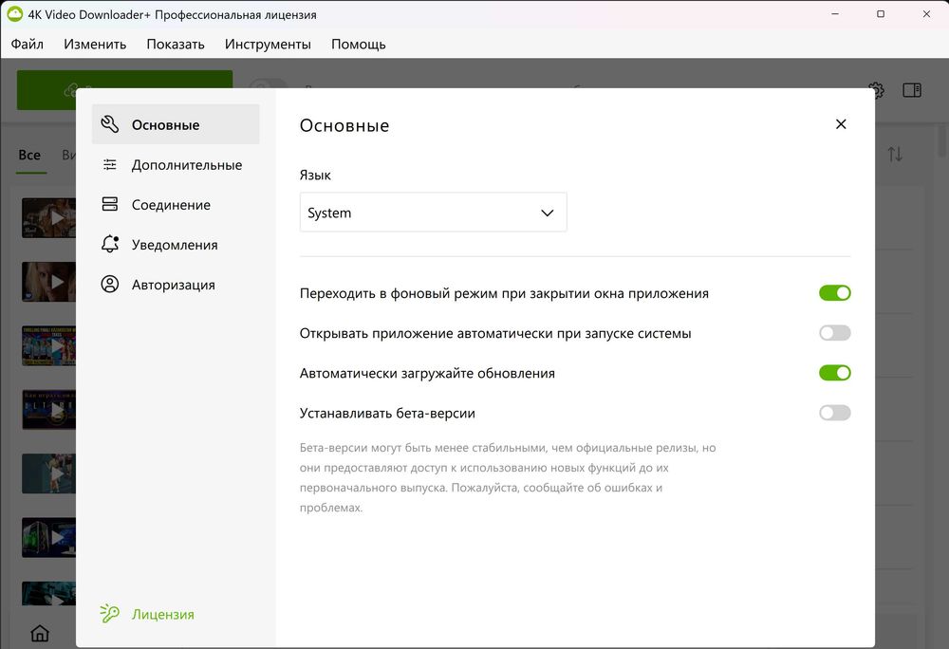The height and width of the screenshot is (649, 949).
Task: Open the Язык language dropdown
Action: (434, 213)
